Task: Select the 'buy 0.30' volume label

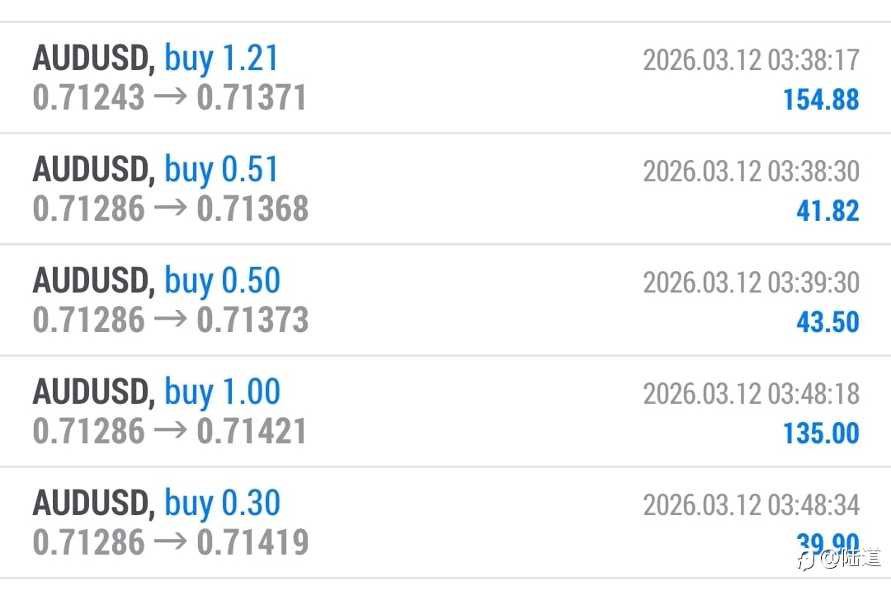Action: point(222,504)
